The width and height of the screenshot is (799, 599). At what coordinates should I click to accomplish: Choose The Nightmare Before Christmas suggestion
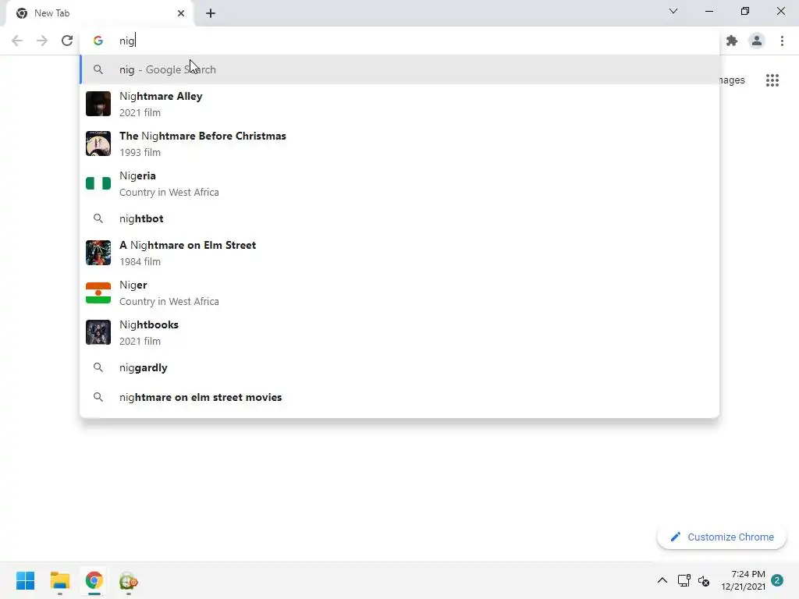click(399, 144)
